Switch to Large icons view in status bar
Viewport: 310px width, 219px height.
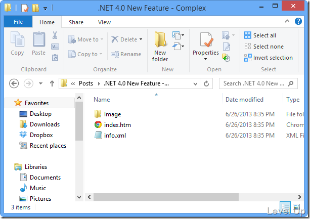(x=296, y=207)
